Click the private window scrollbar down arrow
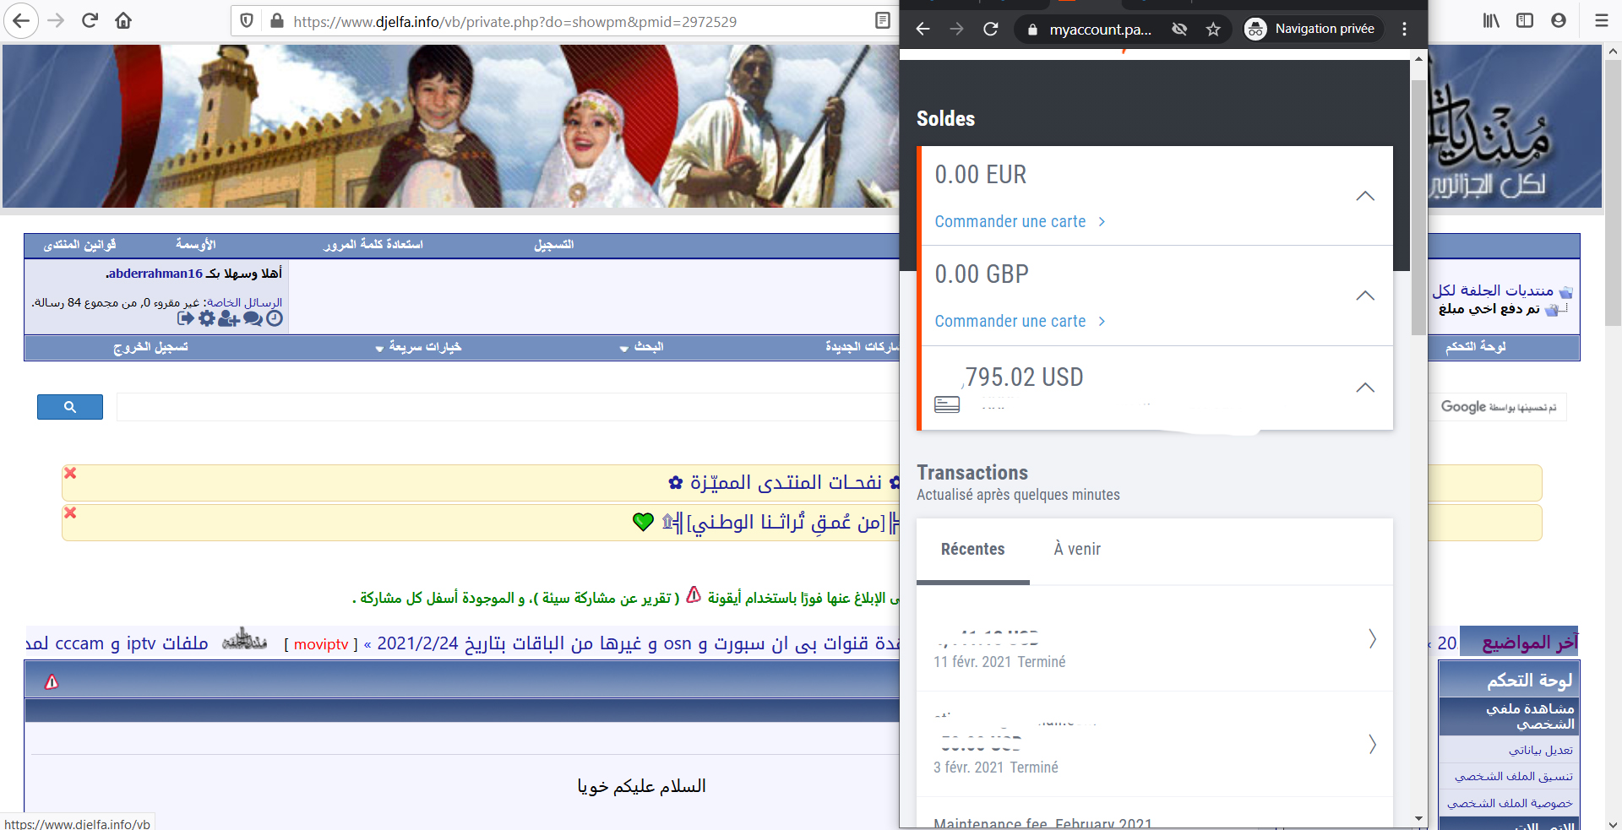This screenshot has width=1622, height=830. click(1418, 818)
